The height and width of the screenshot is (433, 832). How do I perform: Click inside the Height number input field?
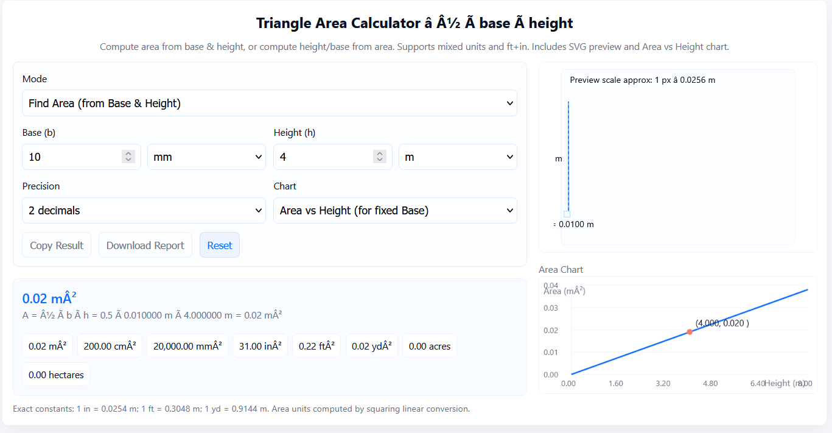tap(323, 157)
